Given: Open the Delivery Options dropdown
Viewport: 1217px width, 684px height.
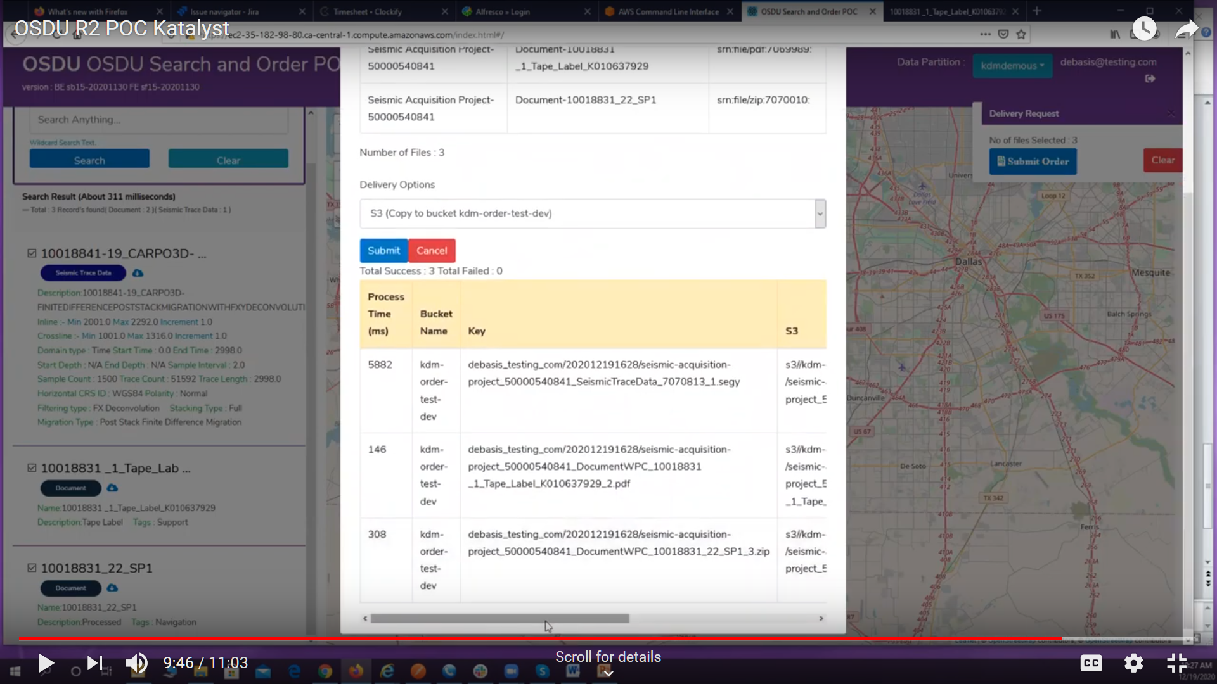Looking at the screenshot, I should coord(593,213).
